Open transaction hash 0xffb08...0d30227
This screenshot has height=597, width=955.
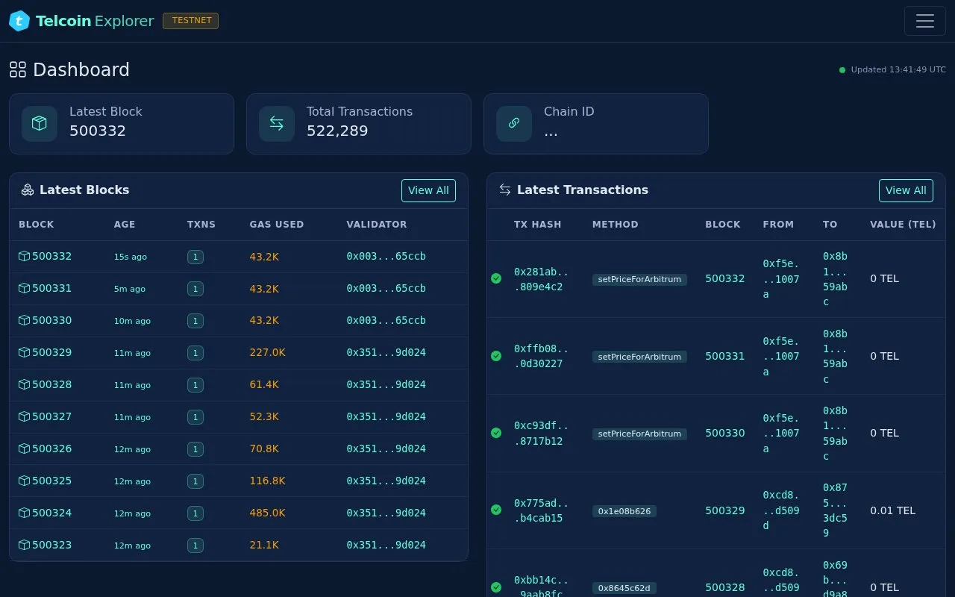tap(541, 357)
